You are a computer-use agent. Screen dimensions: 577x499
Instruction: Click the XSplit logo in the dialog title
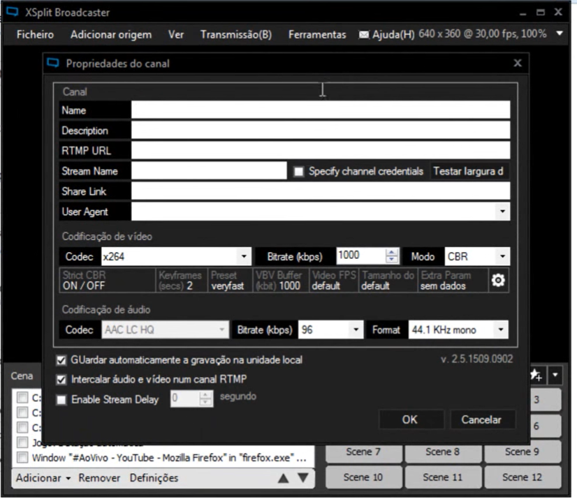click(53, 64)
